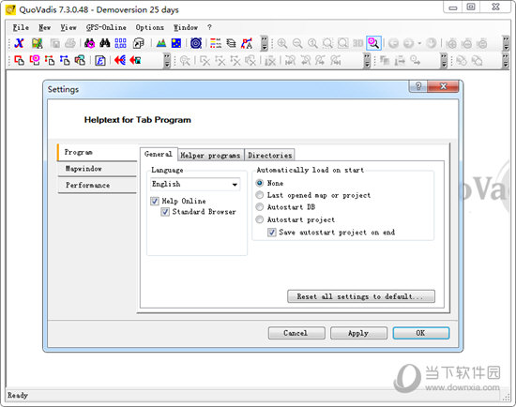
Task: Click the pink waypoint window icon
Action: point(35,60)
